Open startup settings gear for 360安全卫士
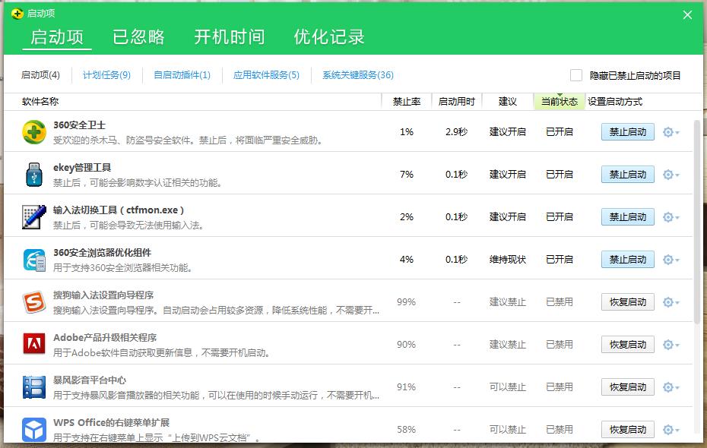707x448 pixels. coord(667,131)
